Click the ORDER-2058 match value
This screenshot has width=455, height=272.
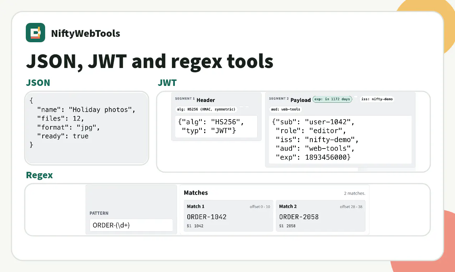(299, 217)
